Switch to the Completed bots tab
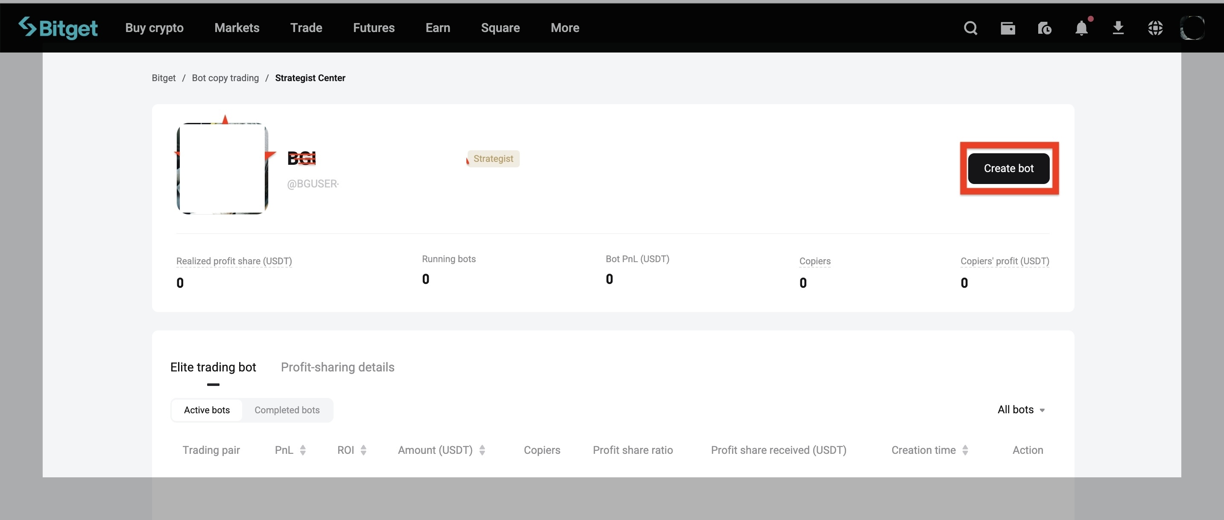This screenshot has height=520, width=1224. [287, 410]
